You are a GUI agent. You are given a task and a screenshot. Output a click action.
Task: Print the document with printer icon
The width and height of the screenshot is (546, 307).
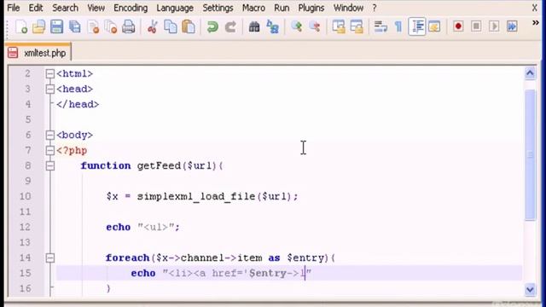[x=129, y=26]
